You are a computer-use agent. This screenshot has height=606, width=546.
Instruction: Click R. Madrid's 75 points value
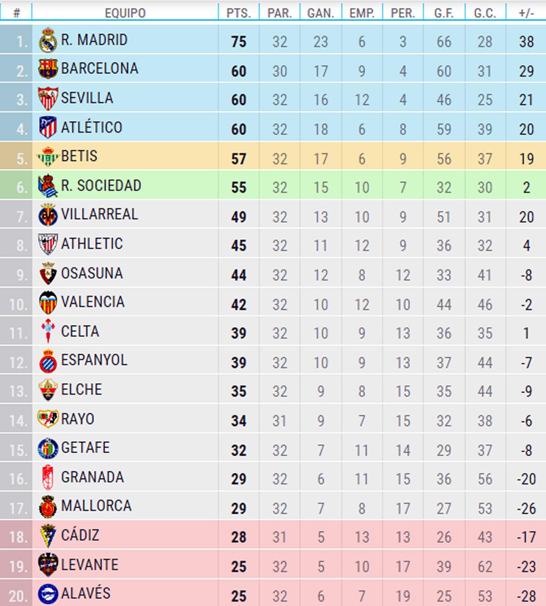pos(238,42)
